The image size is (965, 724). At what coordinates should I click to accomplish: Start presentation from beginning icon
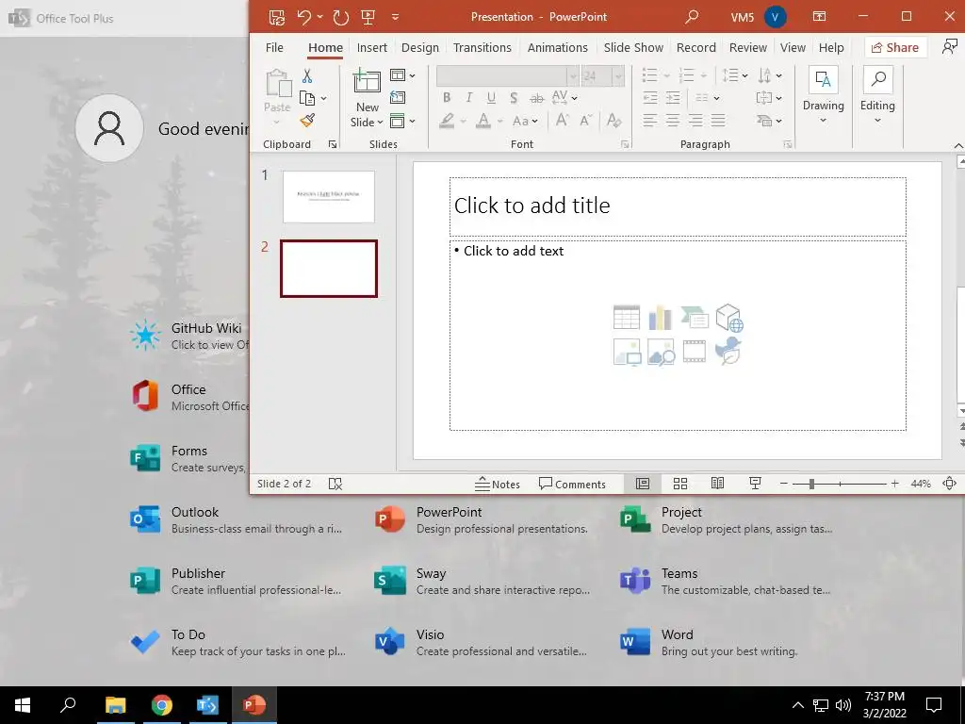click(x=368, y=17)
